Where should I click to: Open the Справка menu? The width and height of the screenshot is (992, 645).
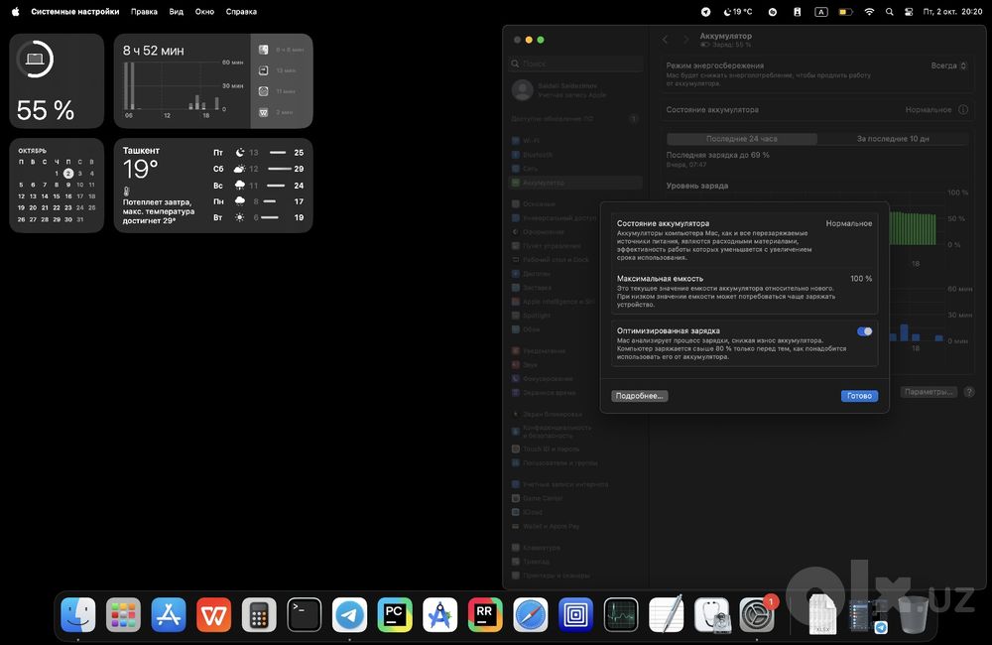(x=241, y=11)
